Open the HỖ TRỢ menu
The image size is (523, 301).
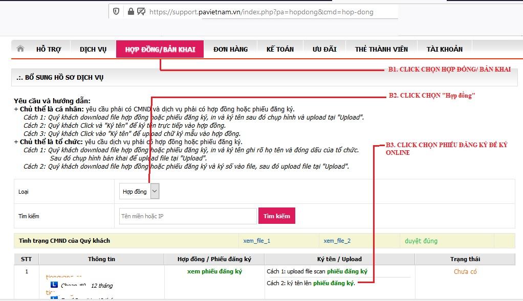pos(49,49)
